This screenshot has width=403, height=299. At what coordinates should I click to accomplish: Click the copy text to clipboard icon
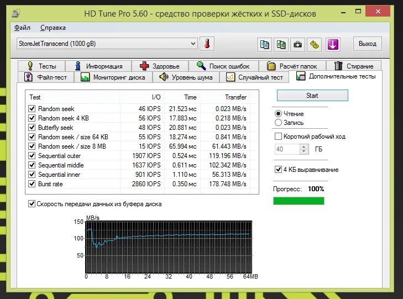click(264, 45)
